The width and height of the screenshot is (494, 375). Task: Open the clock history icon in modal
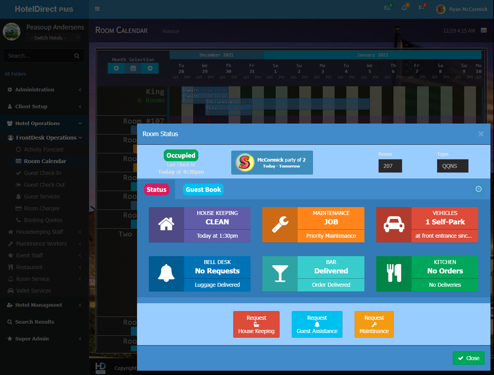point(478,189)
